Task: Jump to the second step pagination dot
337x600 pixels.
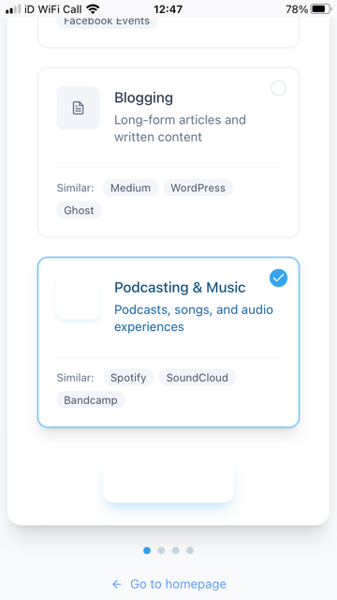Action: [x=161, y=550]
